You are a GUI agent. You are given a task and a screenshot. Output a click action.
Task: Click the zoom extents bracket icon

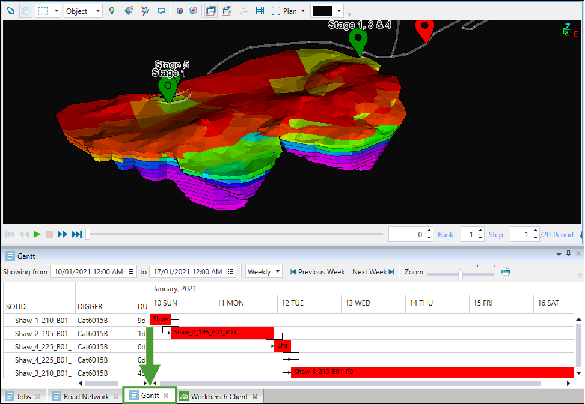click(x=276, y=11)
